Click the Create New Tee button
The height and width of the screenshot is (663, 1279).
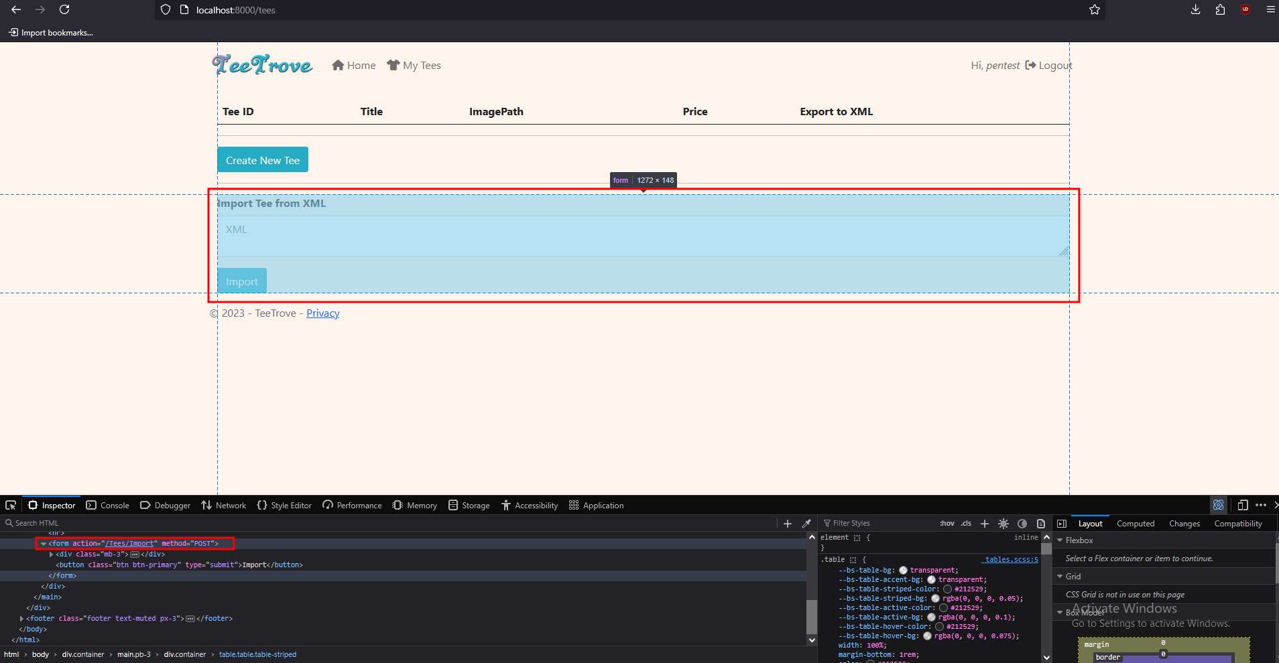[263, 160]
